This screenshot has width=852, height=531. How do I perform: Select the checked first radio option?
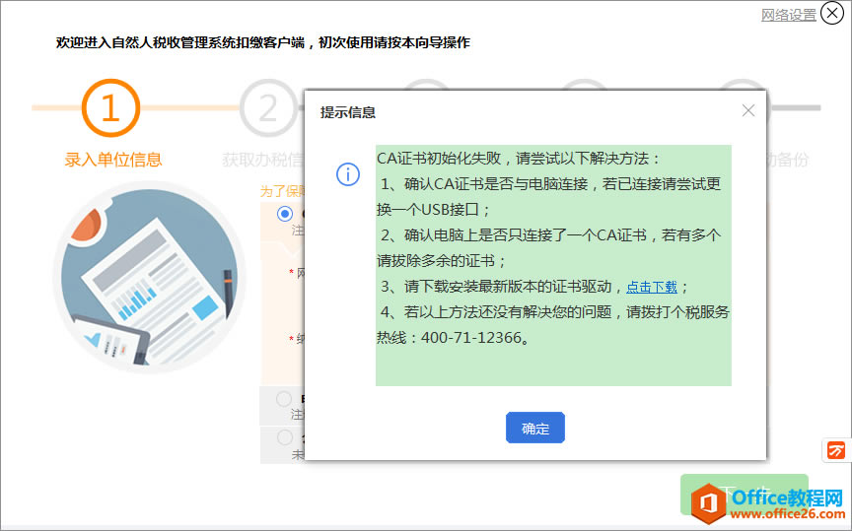click(x=284, y=214)
